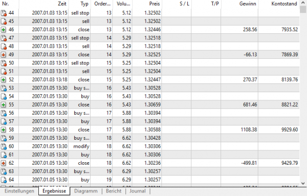The image size is (307, 196).
Task: Open the Diagramm tab
Action: pyautogui.click(x=86, y=191)
